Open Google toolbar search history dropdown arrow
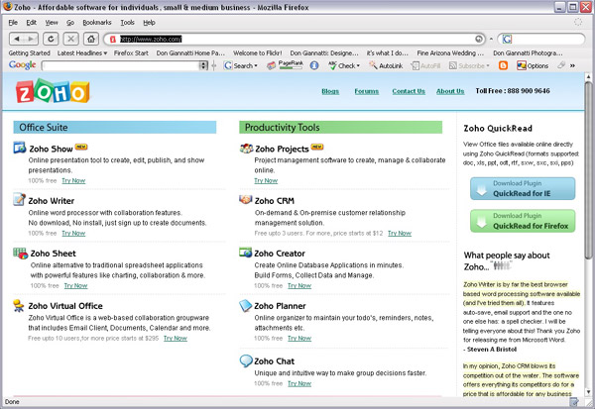 (x=203, y=65)
